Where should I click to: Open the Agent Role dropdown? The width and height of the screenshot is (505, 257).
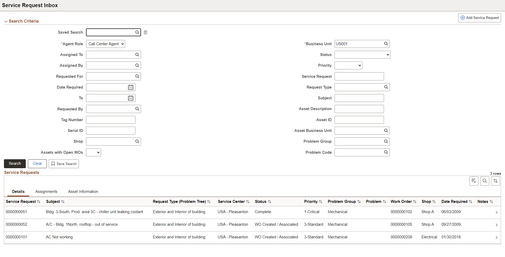pyautogui.click(x=105, y=44)
